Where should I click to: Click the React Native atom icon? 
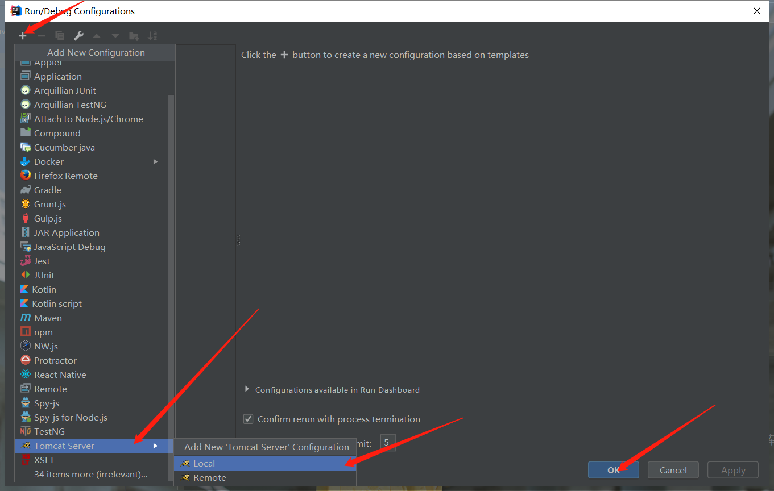(x=25, y=375)
